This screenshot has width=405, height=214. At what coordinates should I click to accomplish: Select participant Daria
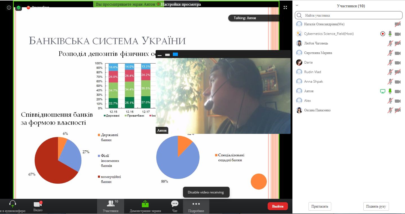pos(348,62)
